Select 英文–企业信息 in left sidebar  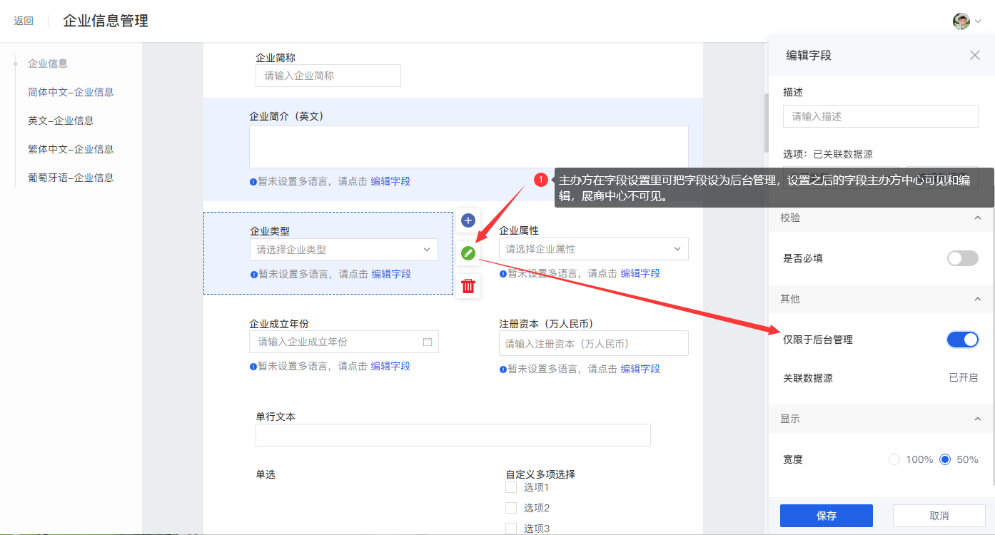click(61, 121)
